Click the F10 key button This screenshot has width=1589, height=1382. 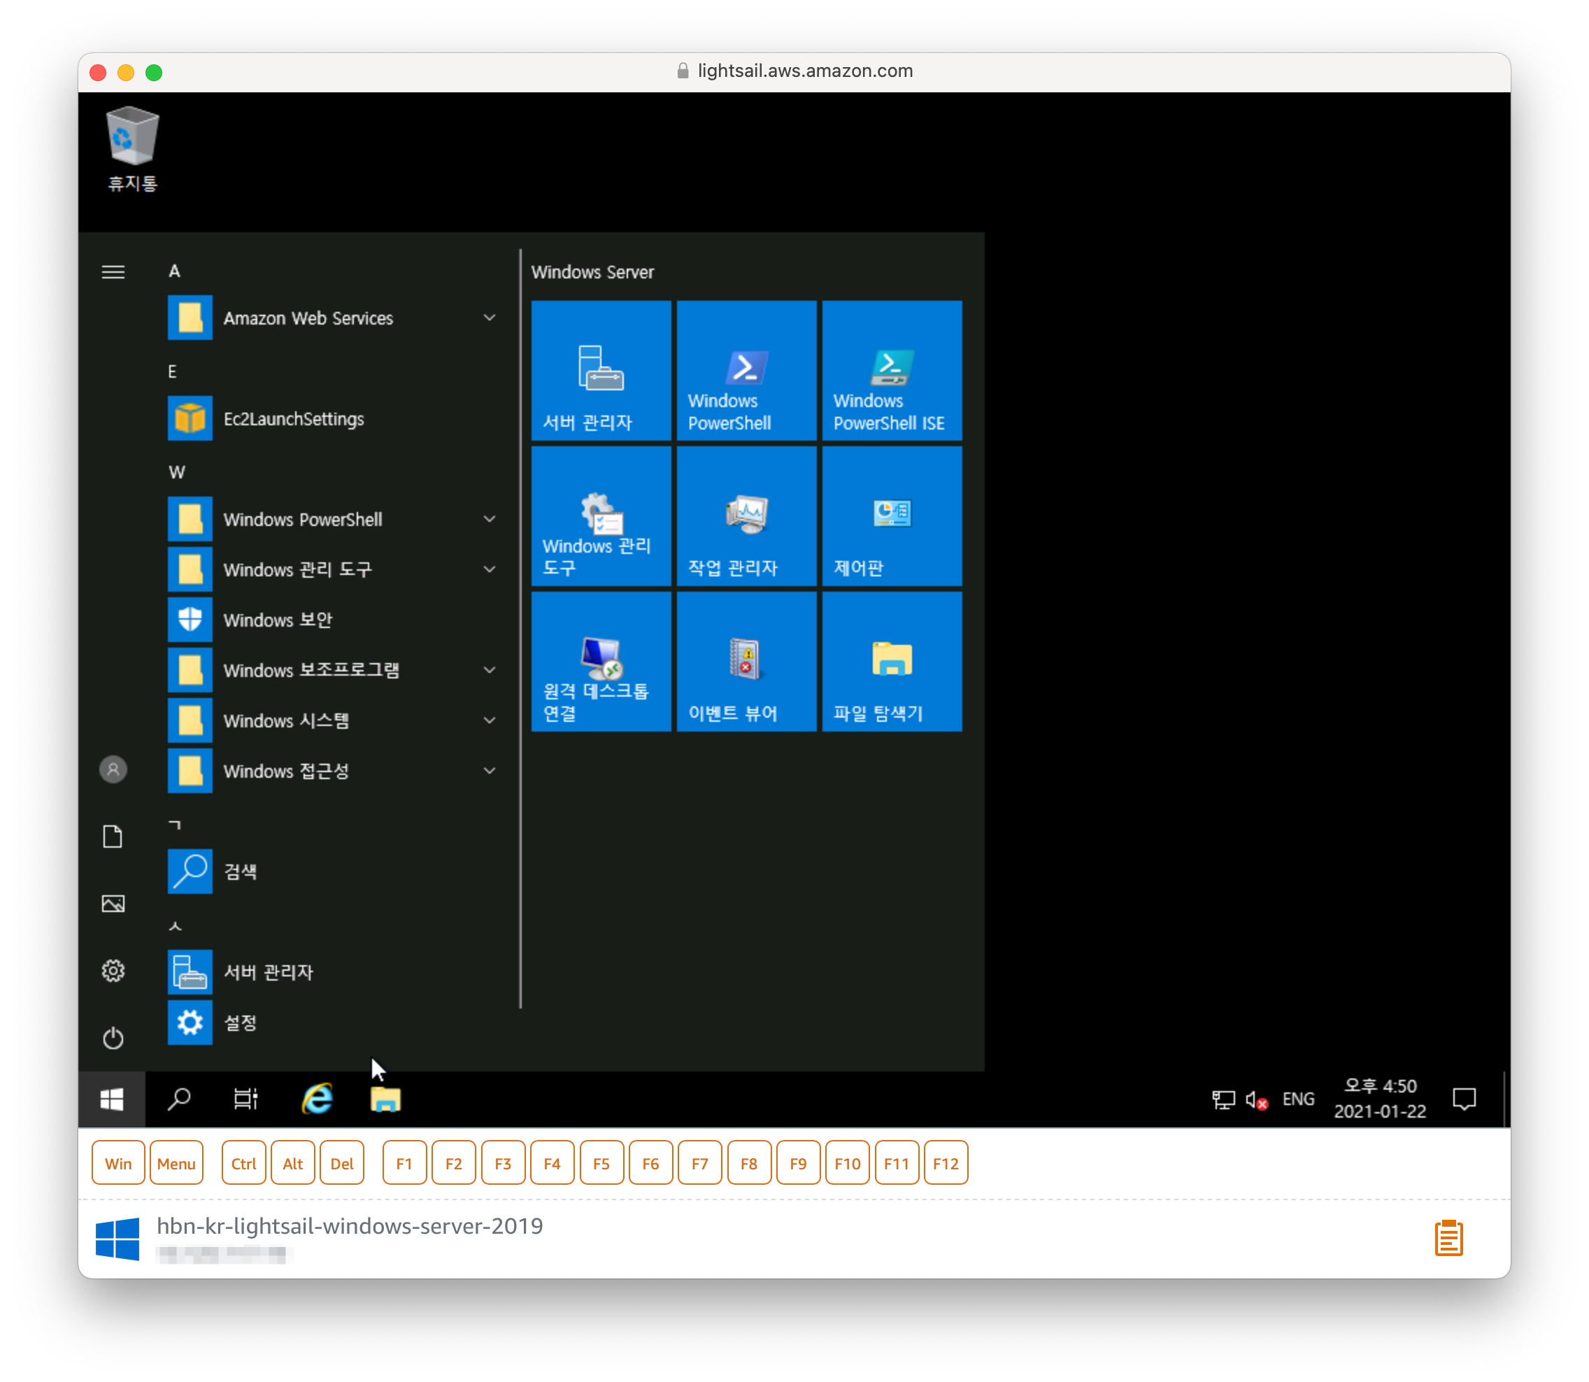[848, 1163]
